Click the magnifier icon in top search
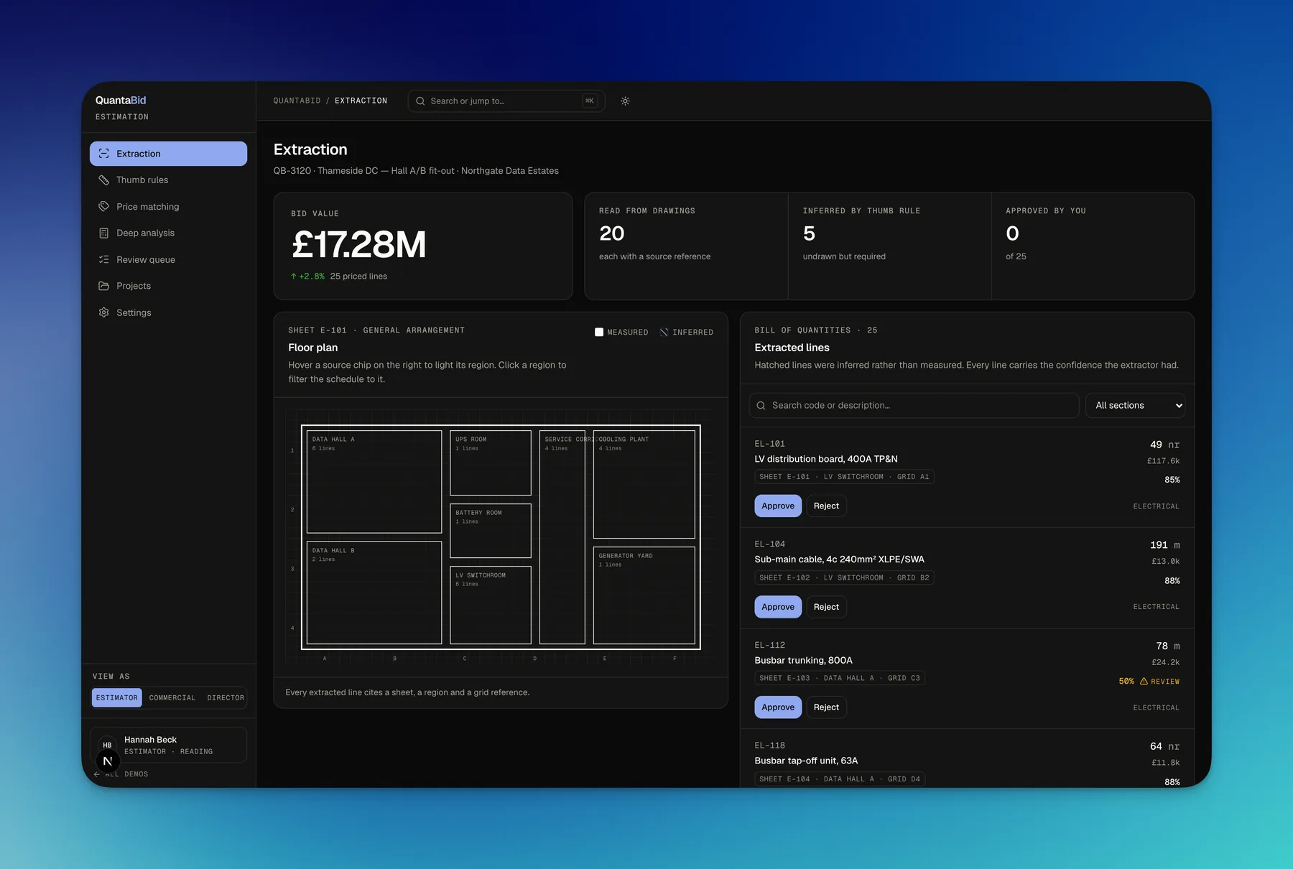The image size is (1293, 869). [x=420, y=101]
